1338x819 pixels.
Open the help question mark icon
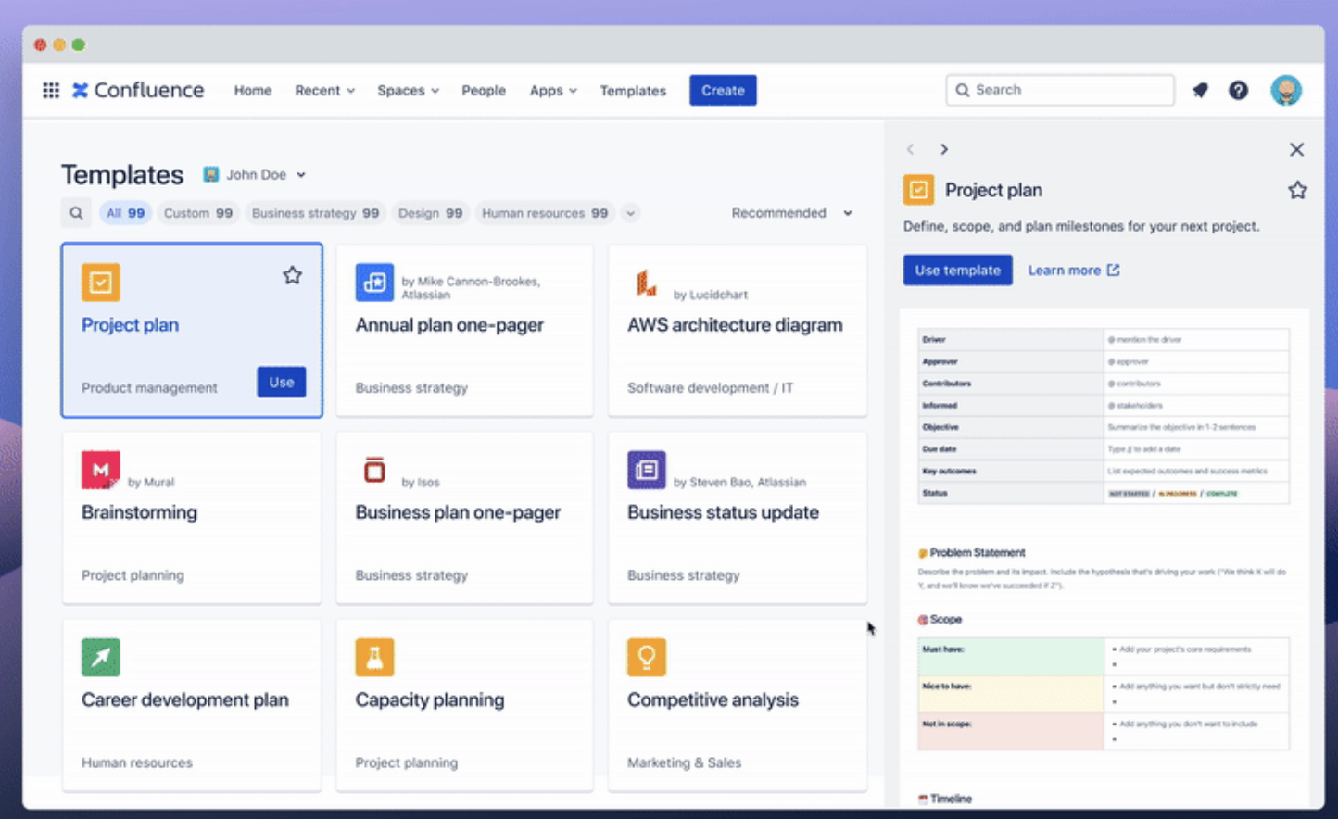(1238, 90)
